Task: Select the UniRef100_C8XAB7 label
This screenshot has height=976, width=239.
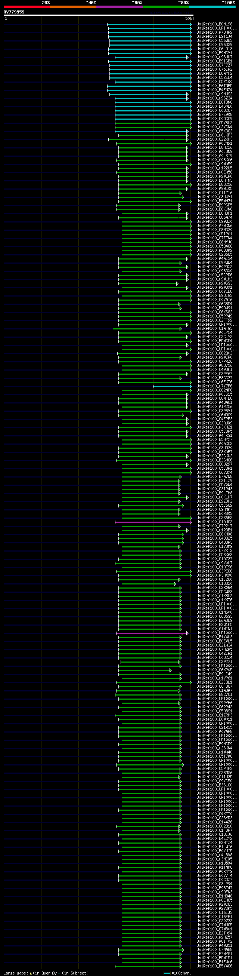Action: tap(214, 452)
